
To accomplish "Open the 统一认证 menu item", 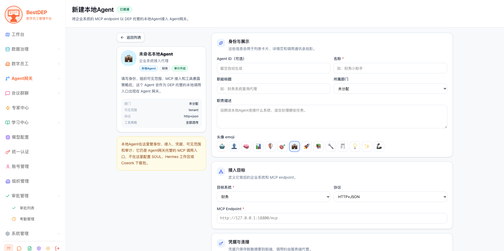I will 33,152.
